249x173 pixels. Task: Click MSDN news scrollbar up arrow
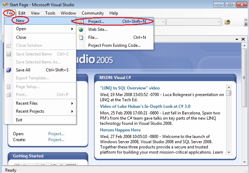pos(229,87)
